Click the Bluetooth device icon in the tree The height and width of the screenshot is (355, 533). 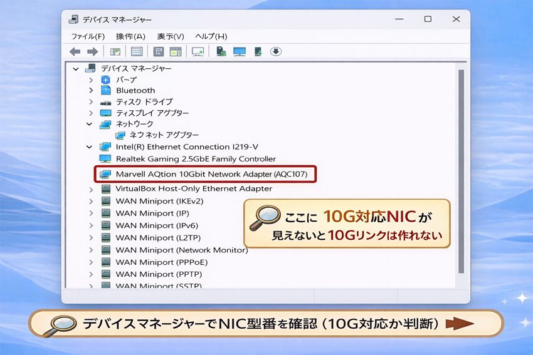click(105, 90)
